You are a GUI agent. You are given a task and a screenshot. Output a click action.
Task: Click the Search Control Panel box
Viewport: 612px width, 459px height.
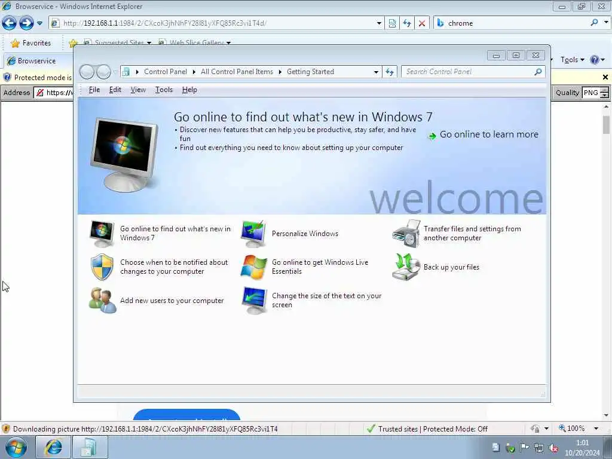pos(469,72)
